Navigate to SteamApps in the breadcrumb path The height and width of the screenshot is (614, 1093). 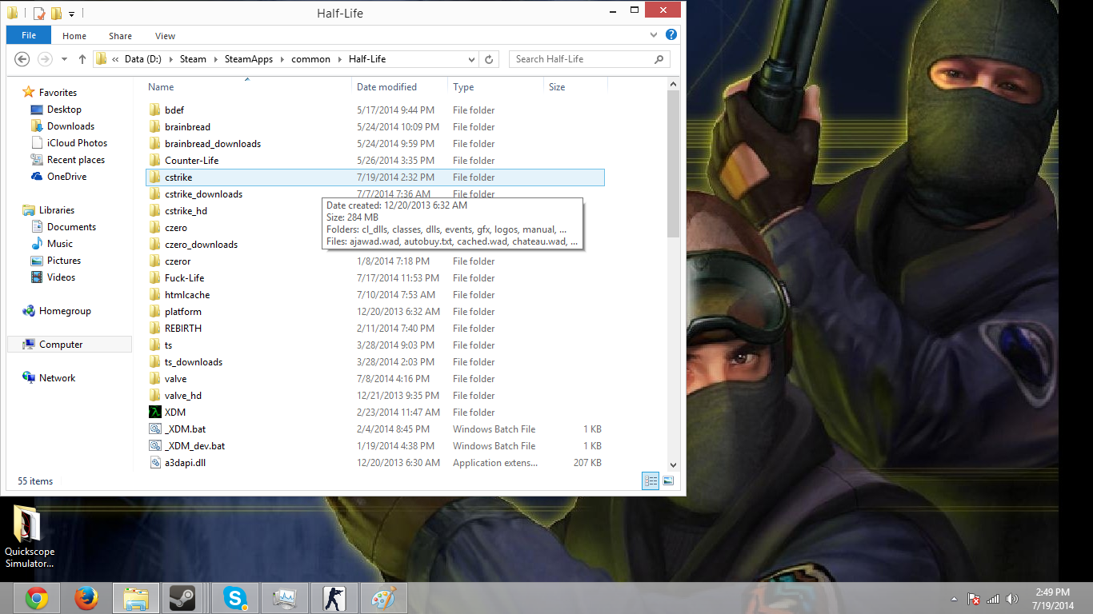(247, 59)
